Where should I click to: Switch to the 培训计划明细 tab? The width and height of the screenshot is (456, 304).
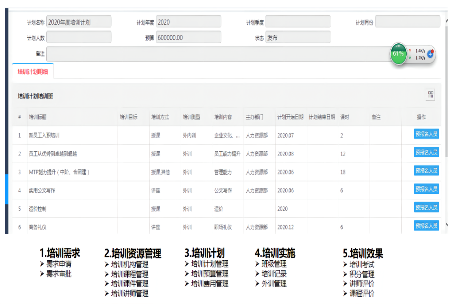click(33, 71)
